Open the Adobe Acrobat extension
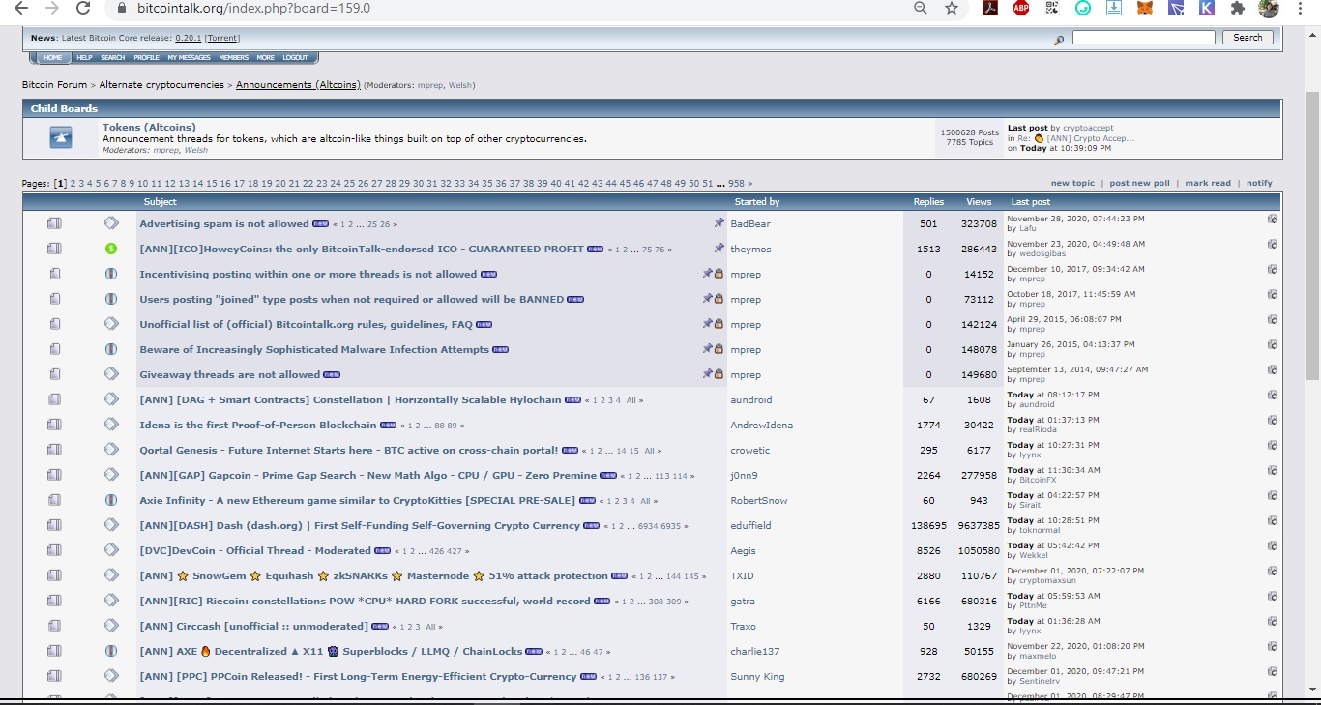 click(990, 8)
